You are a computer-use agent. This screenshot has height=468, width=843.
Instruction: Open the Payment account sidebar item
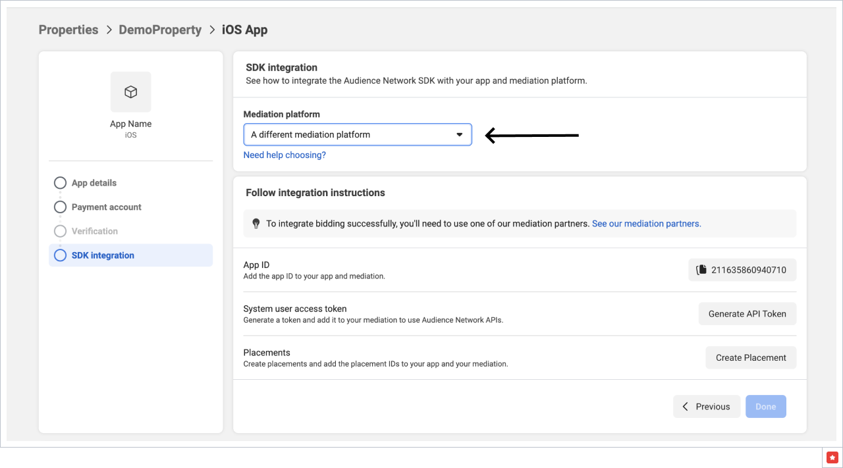(107, 207)
